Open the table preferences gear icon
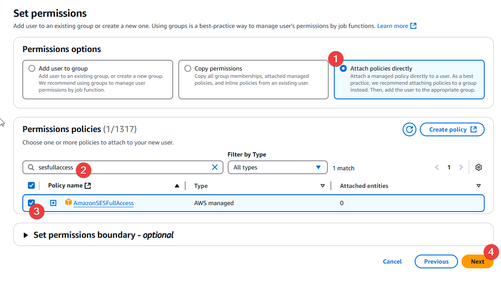The height and width of the screenshot is (301, 501). tap(478, 167)
